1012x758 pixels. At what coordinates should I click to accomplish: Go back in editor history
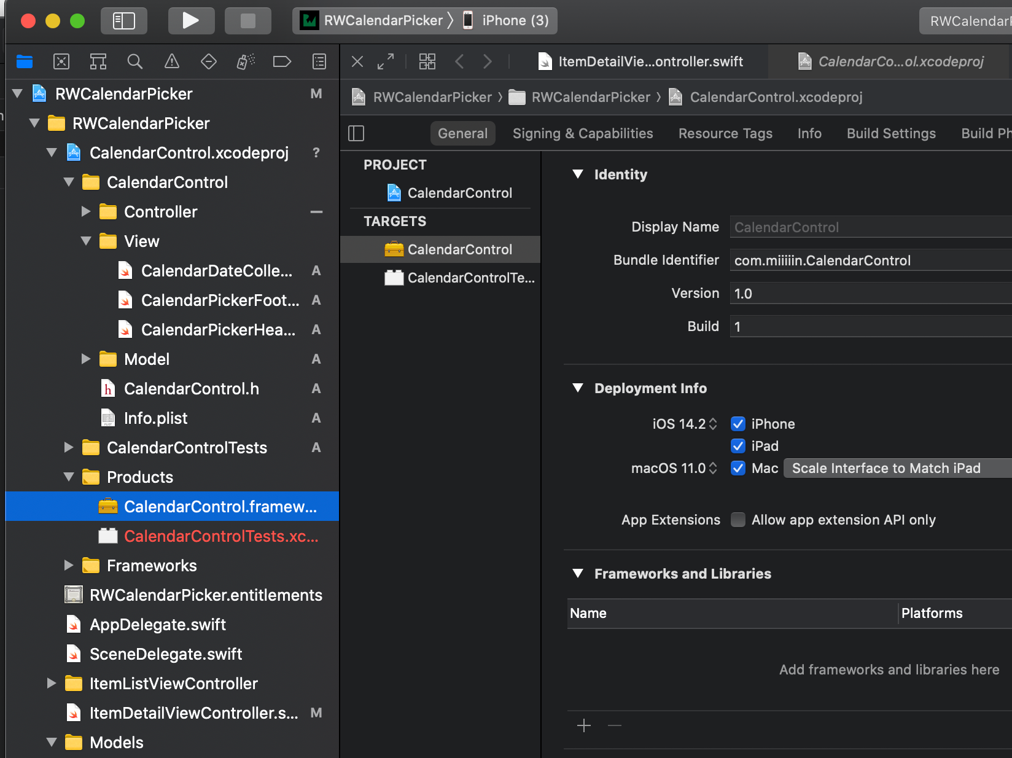click(459, 61)
